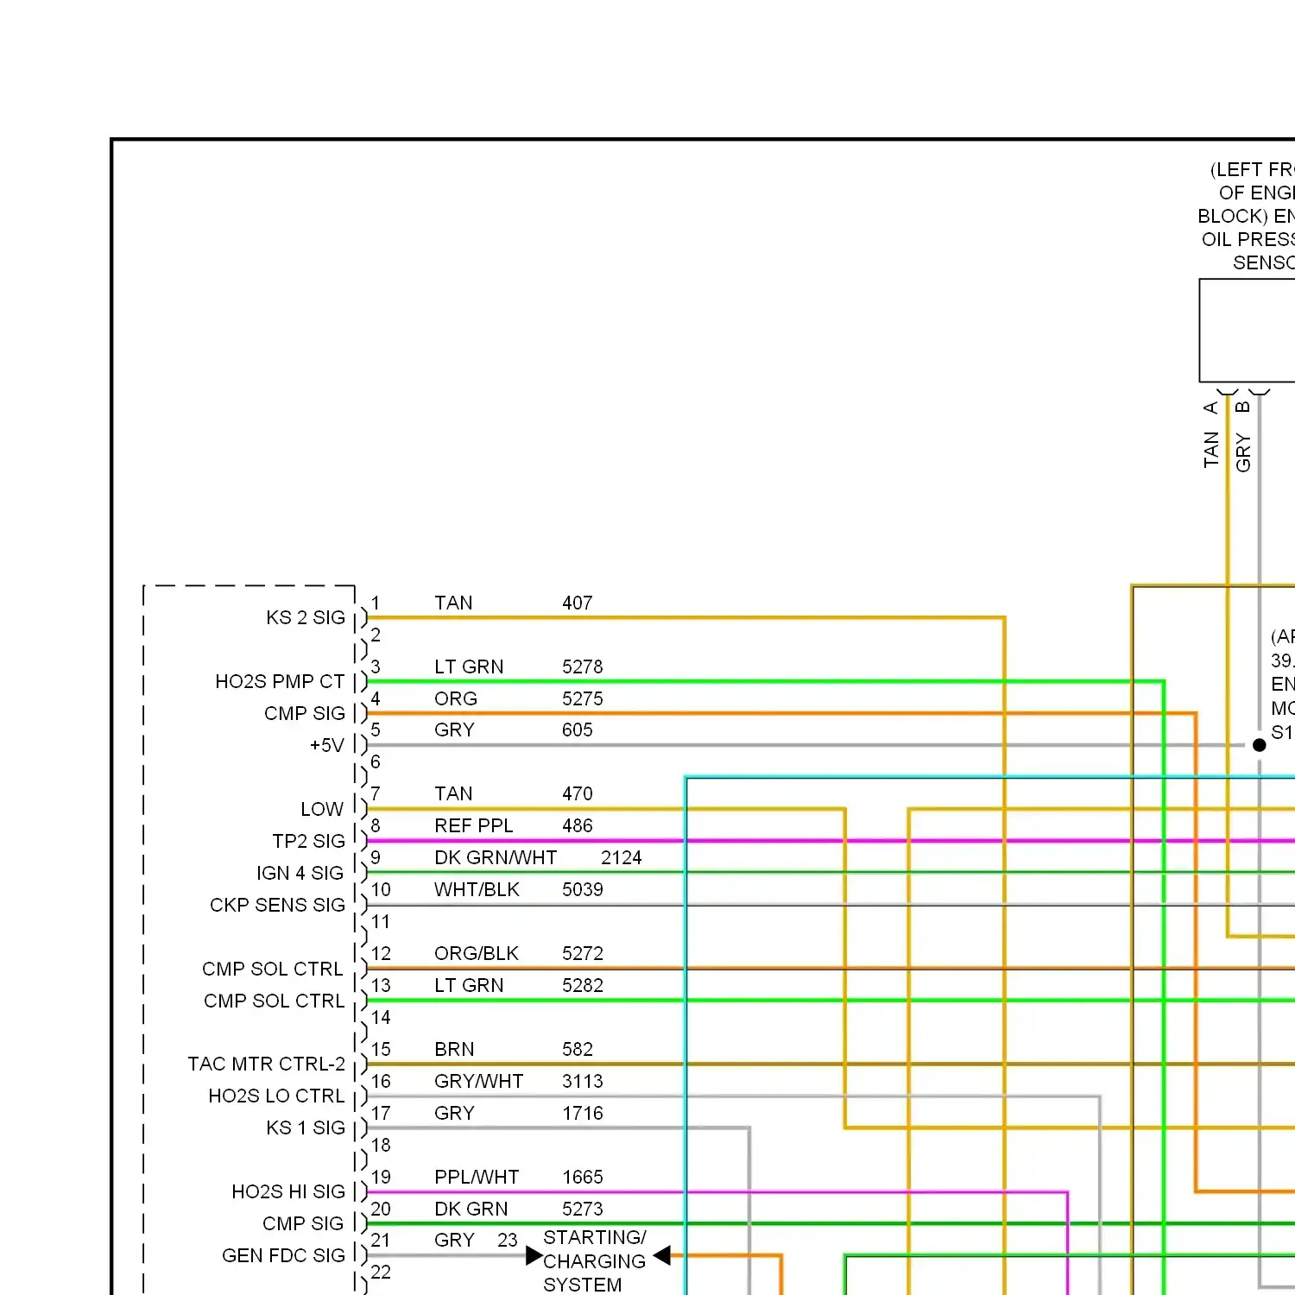This screenshot has height=1295, width=1295.
Task: Click the engine oil pressure sensor box
Action: (1247, 331)
